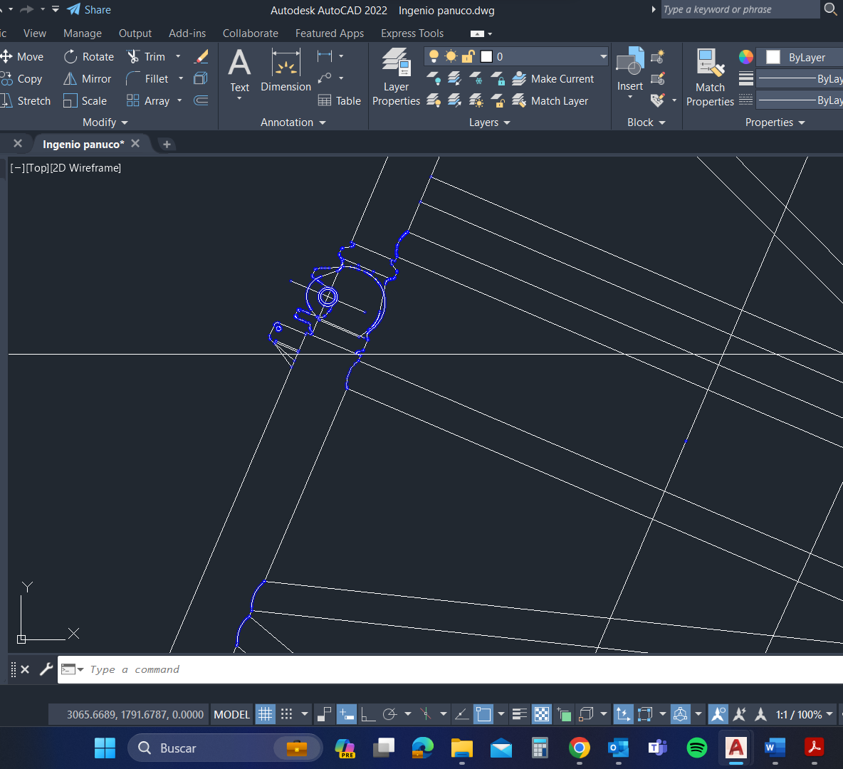
Task: Toggle grid display in the status bar
Action: click(265, 714)
